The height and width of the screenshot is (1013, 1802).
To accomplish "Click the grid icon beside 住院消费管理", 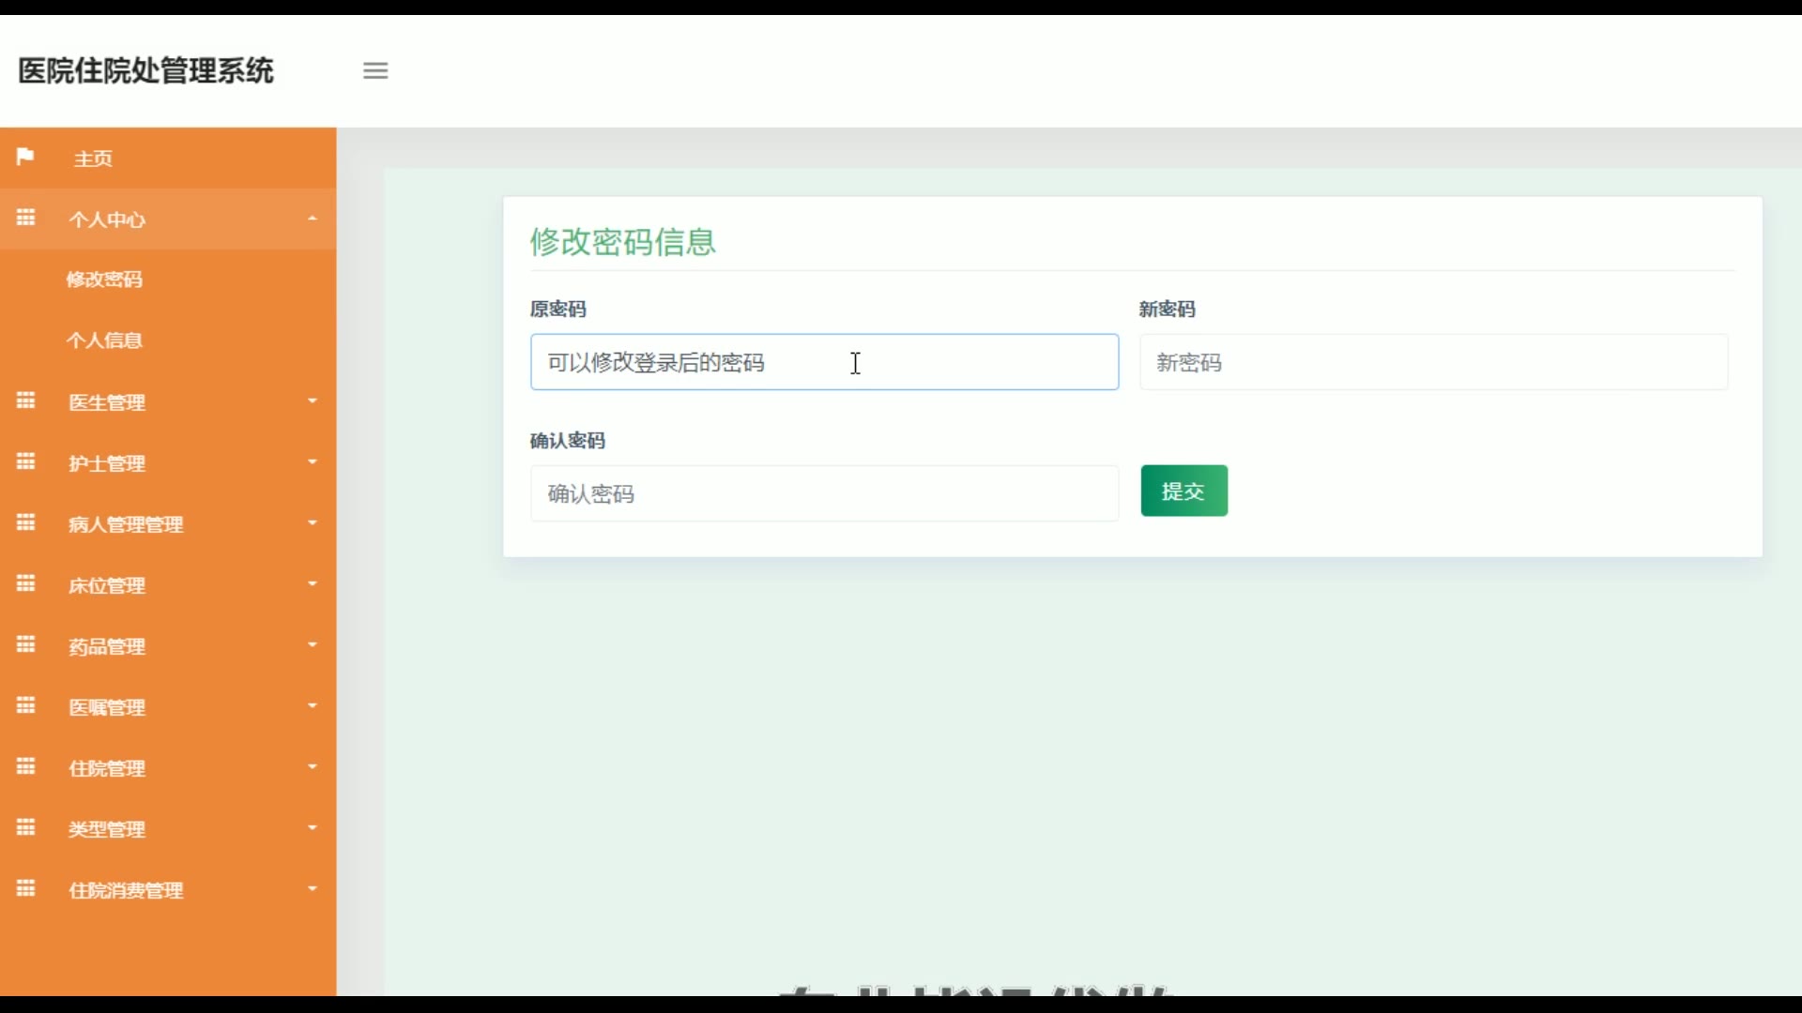I will pos(25,888).
